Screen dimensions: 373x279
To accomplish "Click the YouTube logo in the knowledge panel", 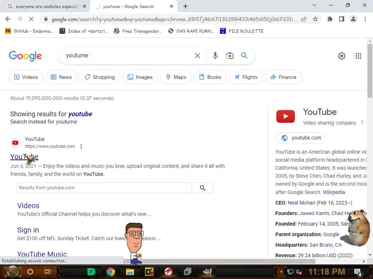I will pos(286,116).
